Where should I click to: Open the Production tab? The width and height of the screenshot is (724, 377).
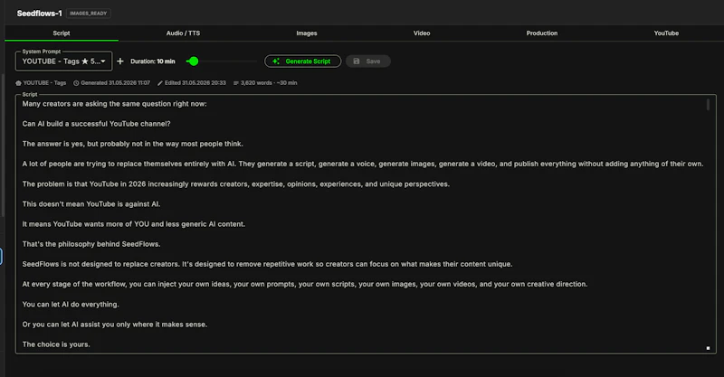[541, 33]
